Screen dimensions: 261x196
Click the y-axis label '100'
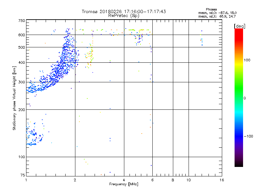pos(22,157)
